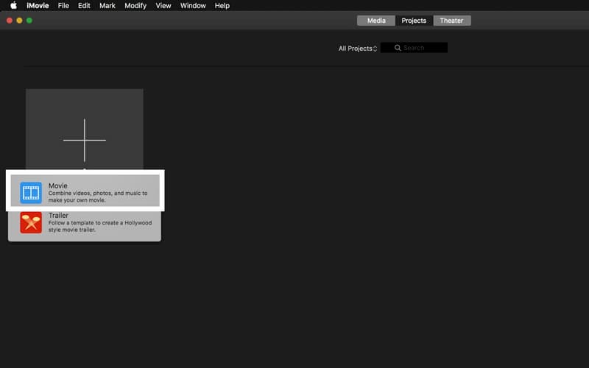Click the magnifier icon in Search
Viewport: 589px width, 368px height.
click(398, 48)
